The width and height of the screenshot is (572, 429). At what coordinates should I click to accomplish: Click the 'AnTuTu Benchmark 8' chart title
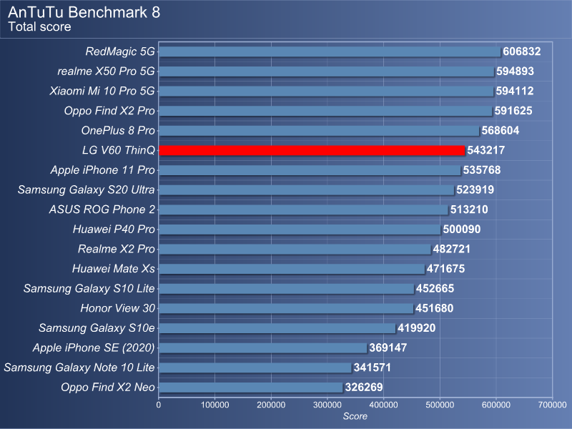tap(84, 12)
